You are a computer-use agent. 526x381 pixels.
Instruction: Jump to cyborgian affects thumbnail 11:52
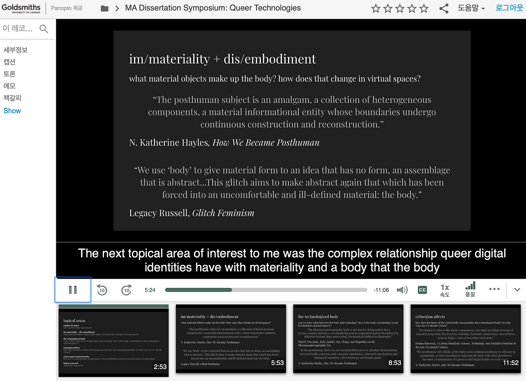coord(466,339)
